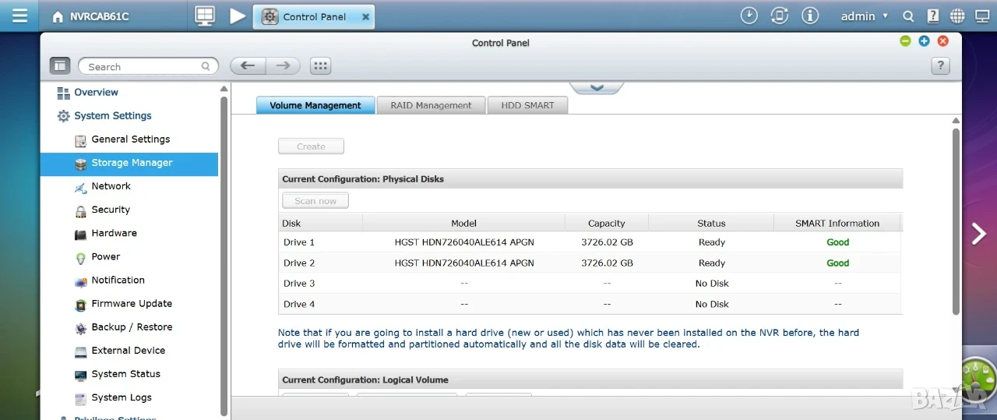997x420 pixels.
Task: Open the clock icon in top bar
Action: click(749, 16)
